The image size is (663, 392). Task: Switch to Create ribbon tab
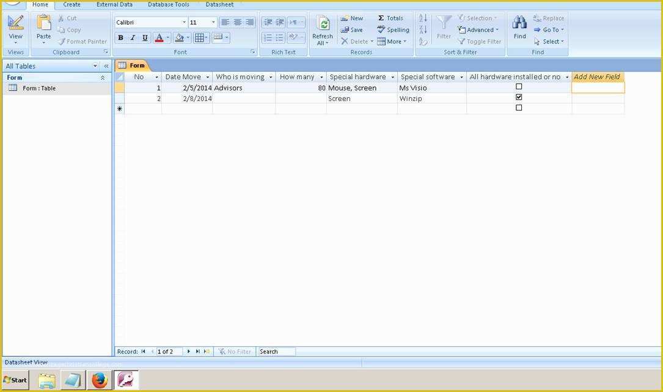(72, 5)
